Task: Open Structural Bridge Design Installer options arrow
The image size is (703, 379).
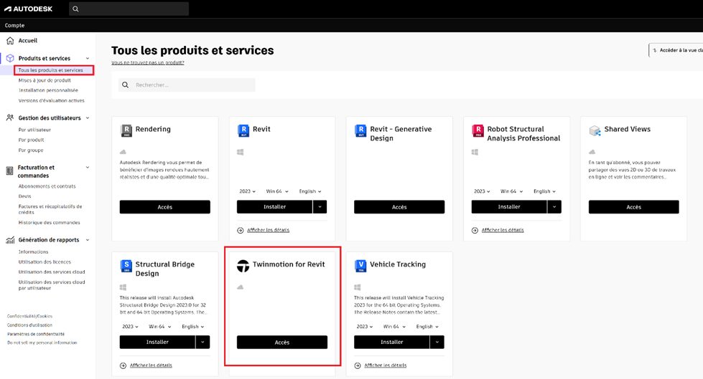Action: (x=202, y=342)
